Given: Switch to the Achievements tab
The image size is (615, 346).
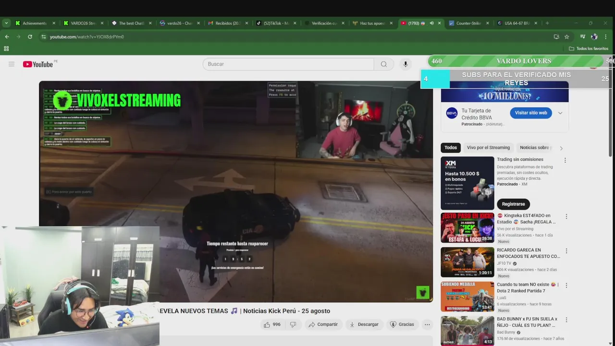Looking at the screenshot, I should point(35,23).
